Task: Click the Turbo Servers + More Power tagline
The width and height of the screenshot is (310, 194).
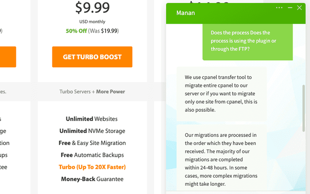Action: coord(92,92)
